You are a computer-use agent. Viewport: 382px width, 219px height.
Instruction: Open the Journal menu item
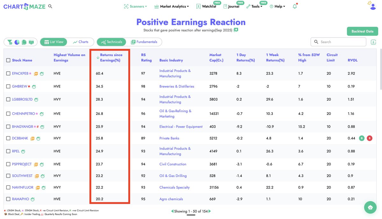(231, 6)
